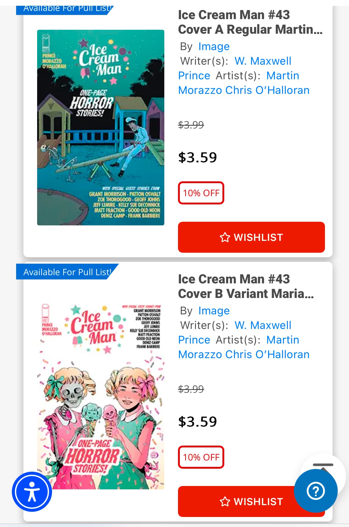Open Image publisher link for Cover B

[x=214, y=311]
